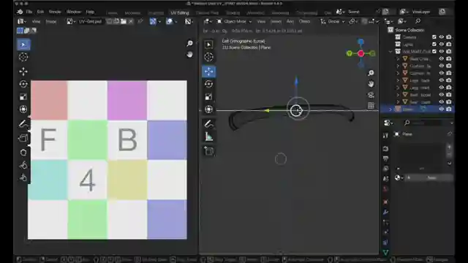Hide the first collection using its eye icon
Image resolution: width=468 pixels, height=263 pixels.
442,37
